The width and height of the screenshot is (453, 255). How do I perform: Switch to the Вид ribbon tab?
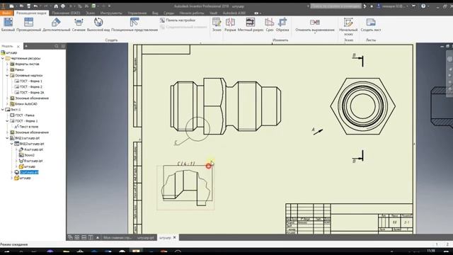(155, 13)
